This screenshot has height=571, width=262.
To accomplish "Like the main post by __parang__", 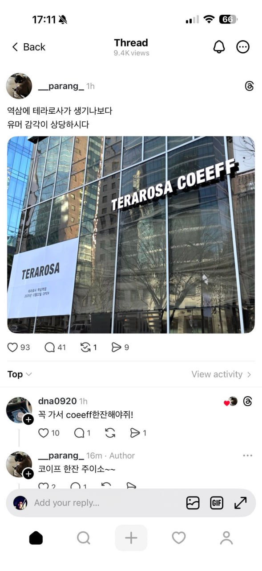I will click(19, 347).
